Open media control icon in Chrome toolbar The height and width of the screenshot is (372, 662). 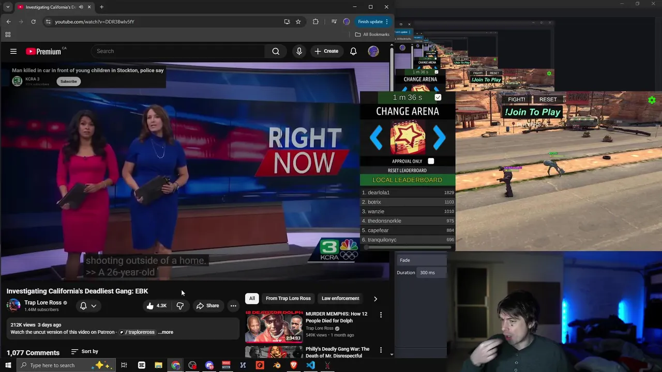(x=334, y=22)
